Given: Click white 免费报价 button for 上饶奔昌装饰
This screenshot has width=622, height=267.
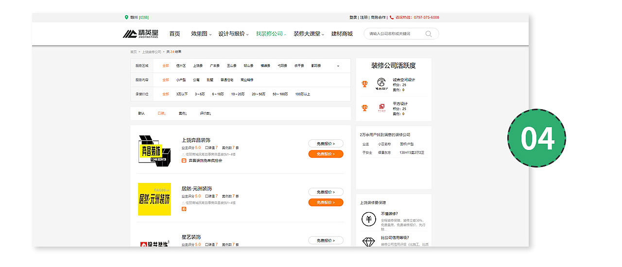Looking at the screenshot, I should (x=326, y=144).
